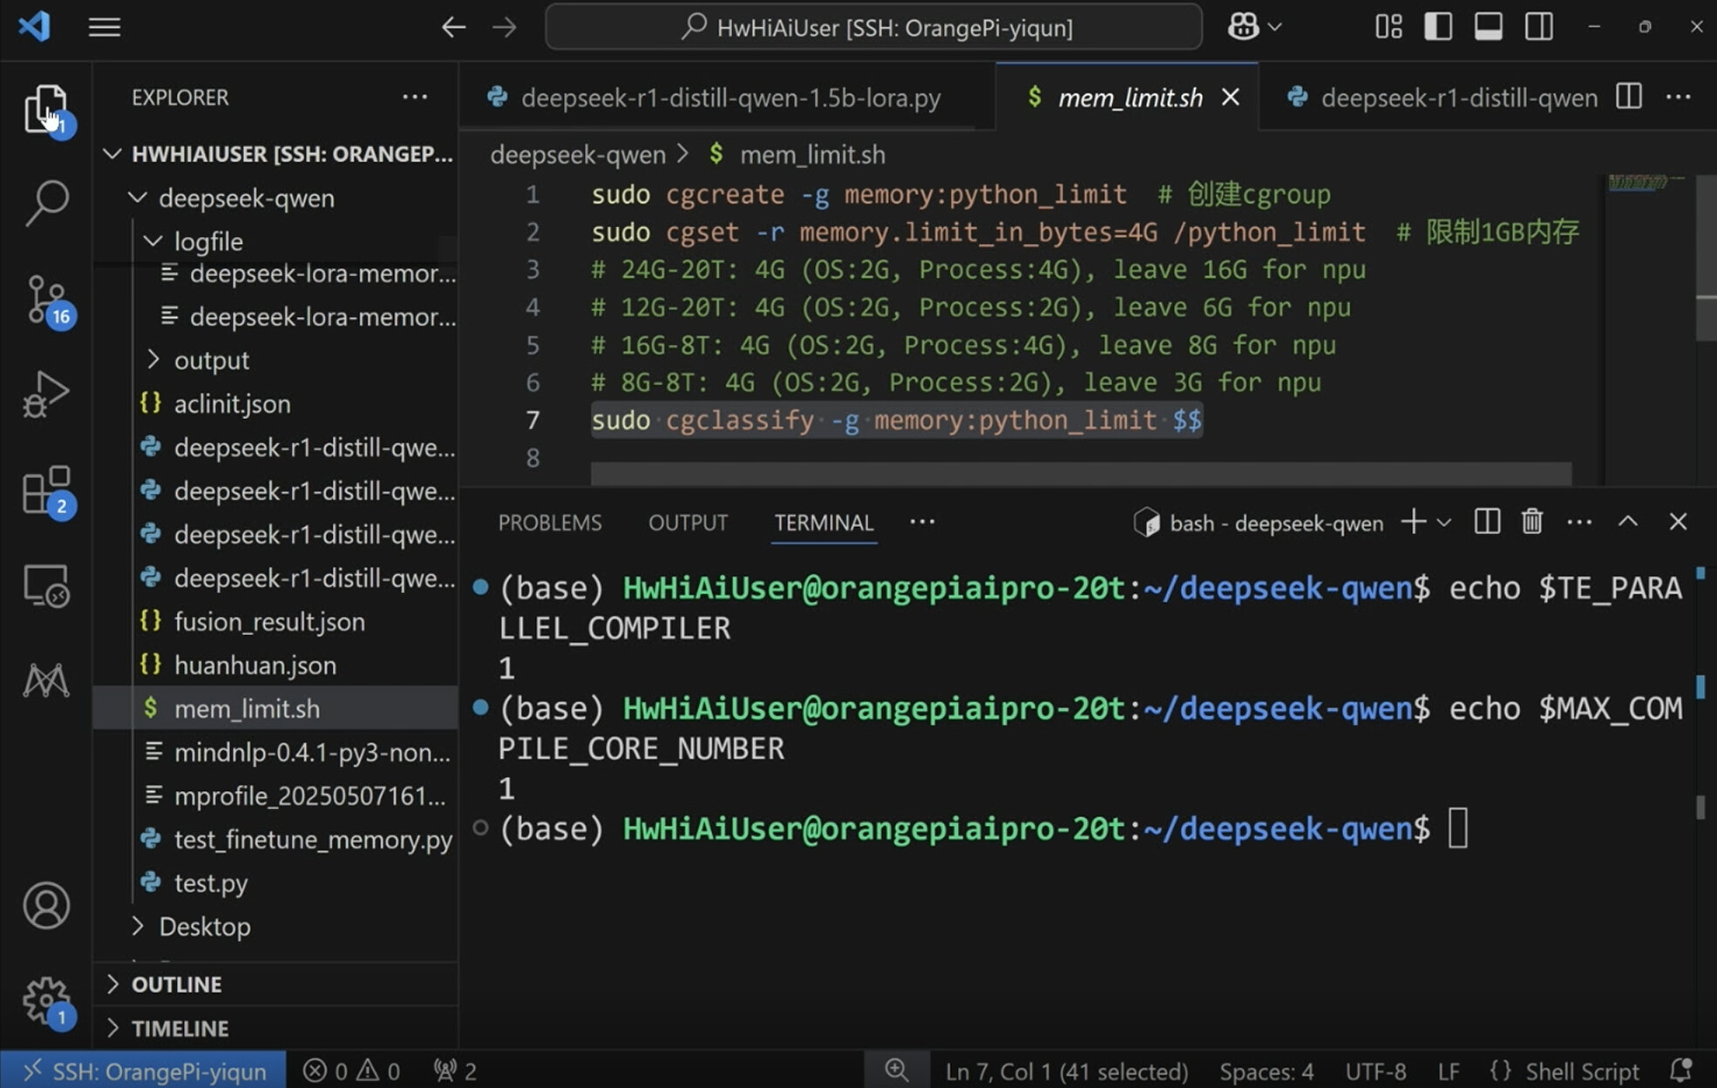The height and width of the screenshot is (1088, 1717).
Task: Switch to the PROBLEMS tab
Action: click(550, 523)
